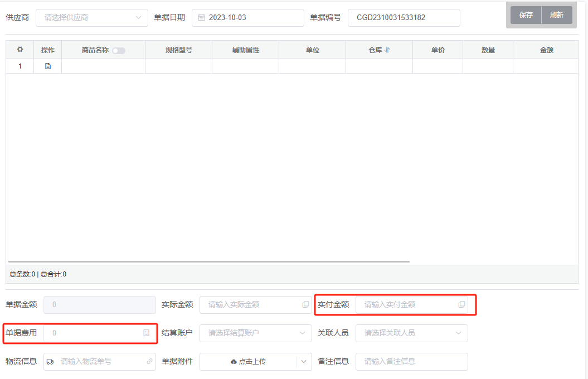Open the expense list icon in 单据费用
Viewport: 588px width, 379px height.
tap(147, 333)
